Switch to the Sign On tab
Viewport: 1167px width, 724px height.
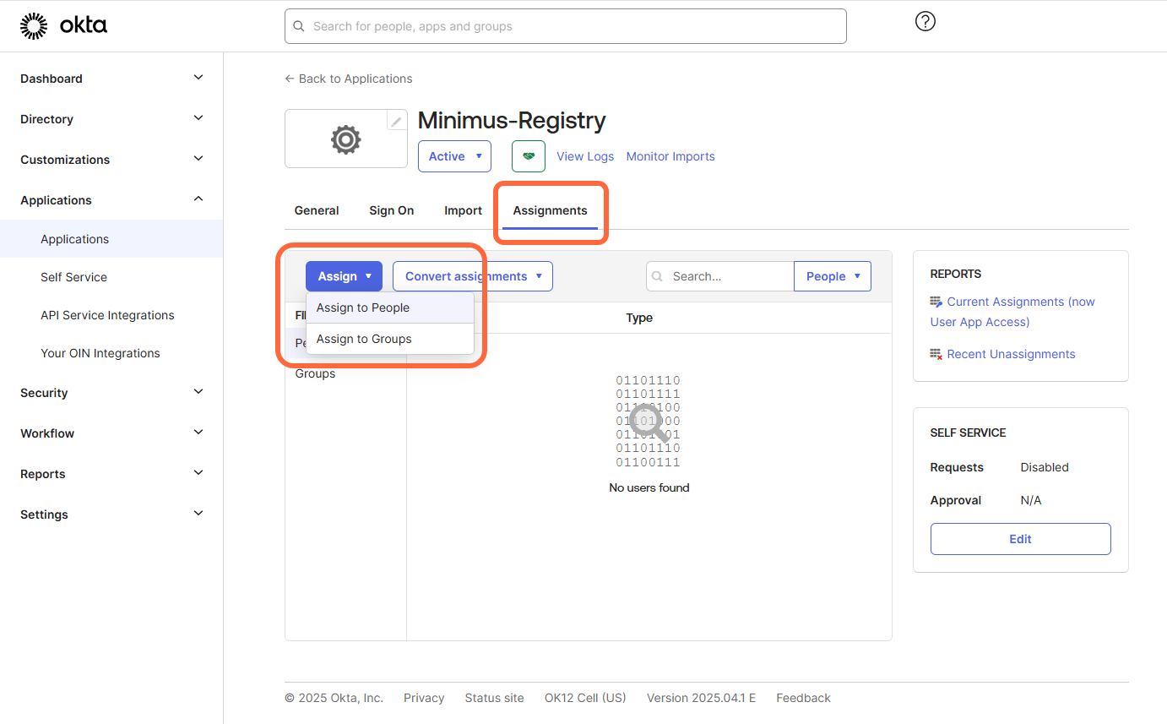point(392,210)
